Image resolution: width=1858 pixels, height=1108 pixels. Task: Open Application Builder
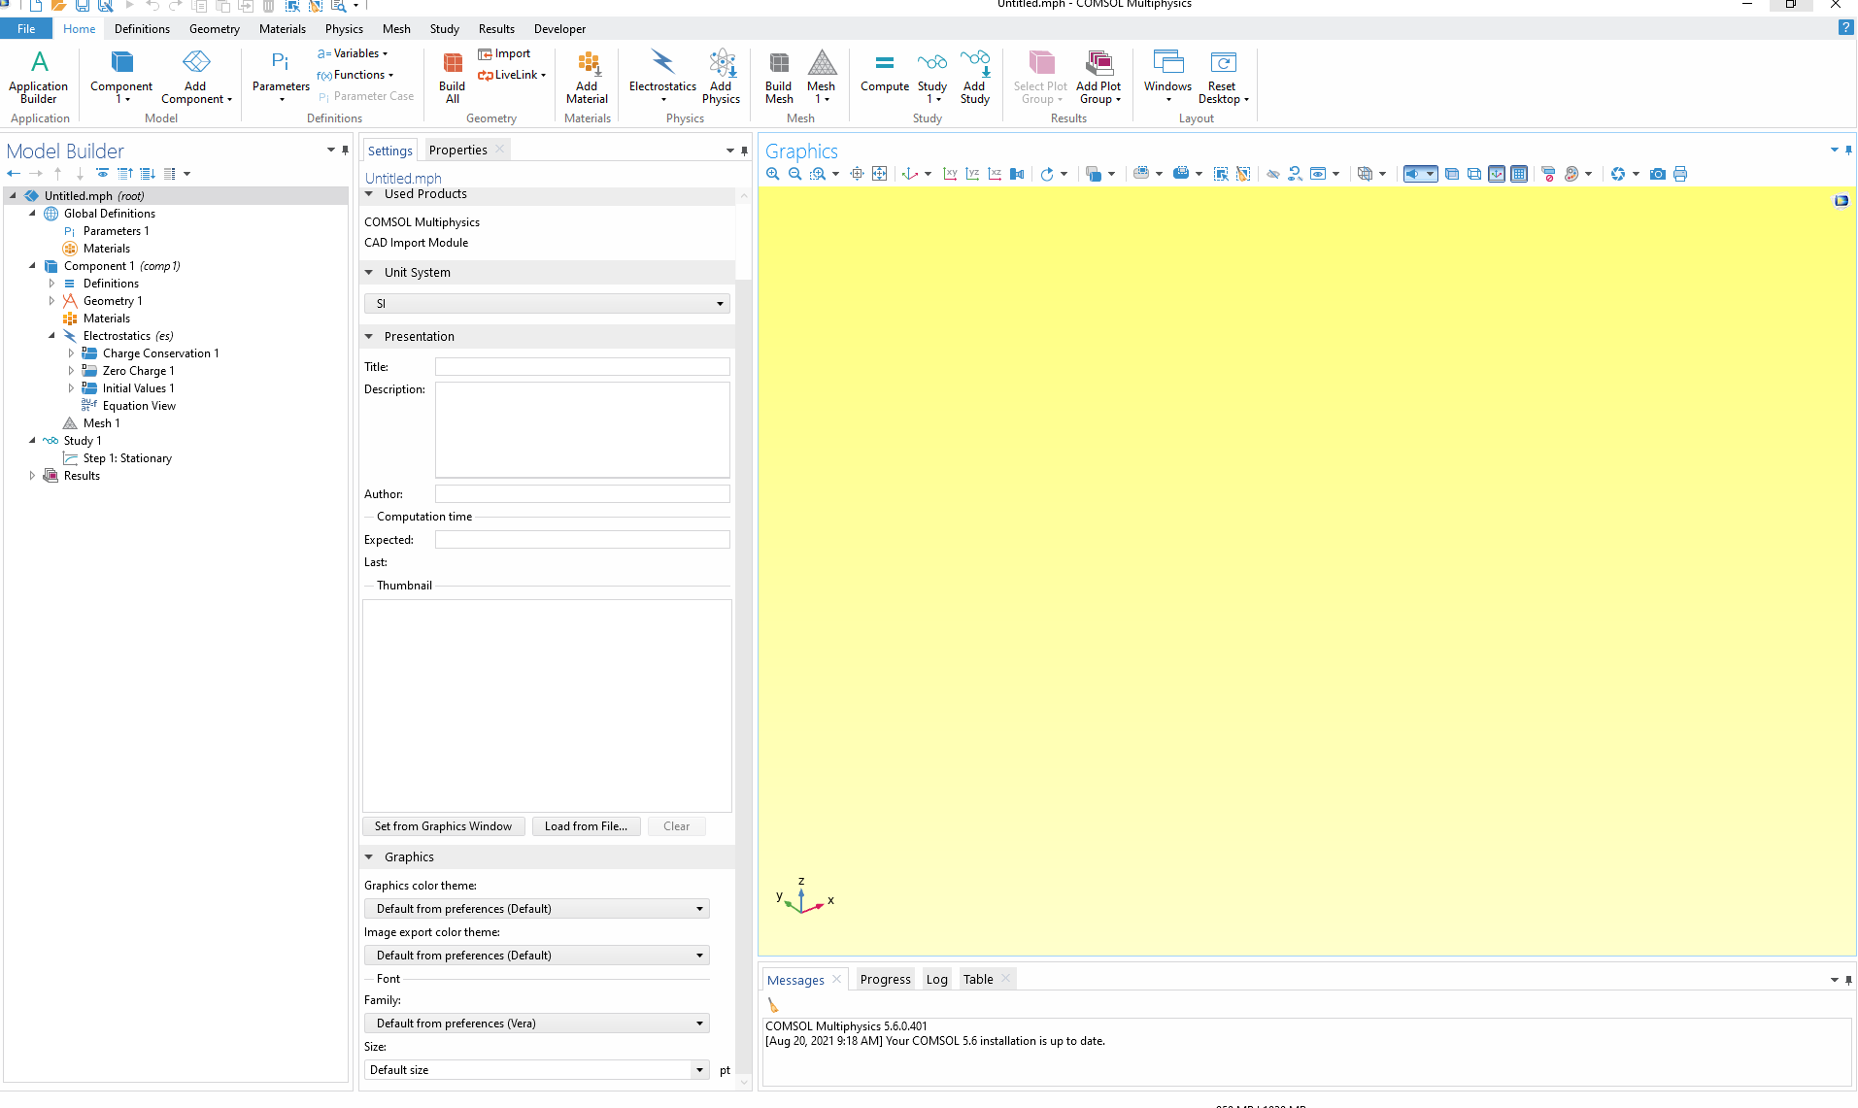38,77
